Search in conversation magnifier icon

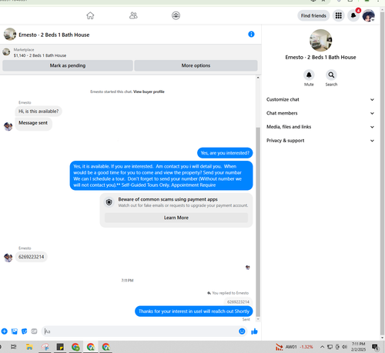[x=331, y=75]
